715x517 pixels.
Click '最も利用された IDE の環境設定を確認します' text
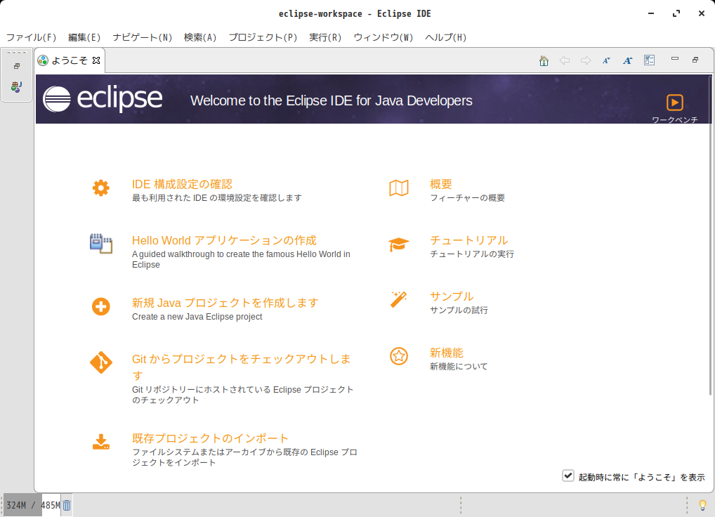coord(216,197)
